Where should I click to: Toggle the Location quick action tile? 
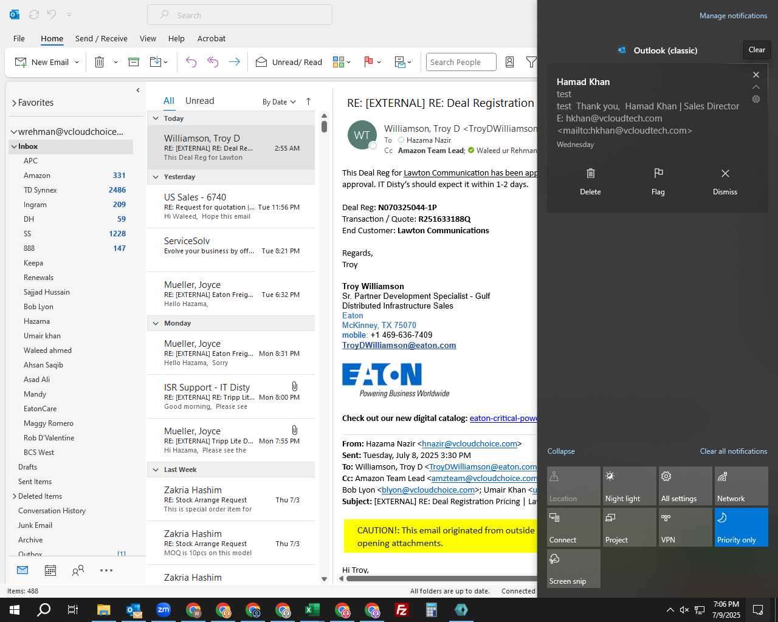[x=574, y=486]
